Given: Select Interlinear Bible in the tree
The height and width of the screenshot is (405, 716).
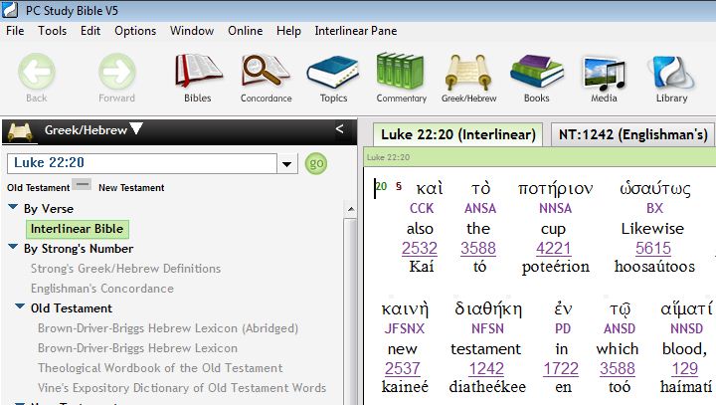Looking at the screenshot, I should [x=78, y=229].
